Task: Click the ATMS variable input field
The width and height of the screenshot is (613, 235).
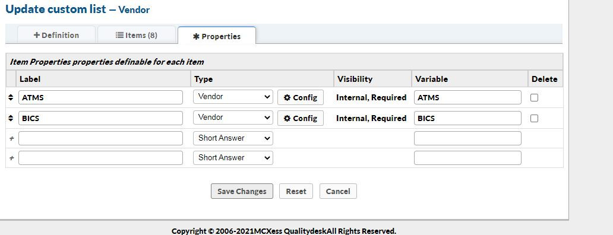Action: (x=467, y=97)
